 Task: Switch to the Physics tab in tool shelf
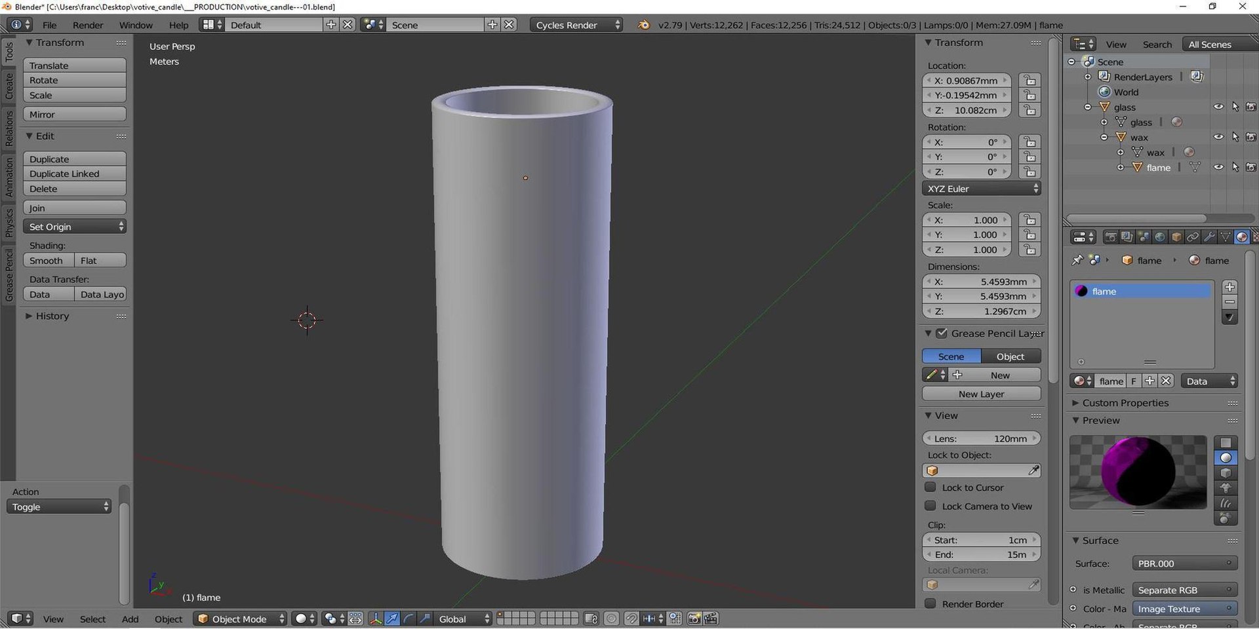tap(9, 223)
